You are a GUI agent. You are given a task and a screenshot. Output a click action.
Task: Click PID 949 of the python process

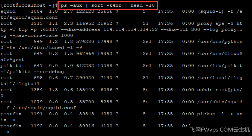[38, 41]
